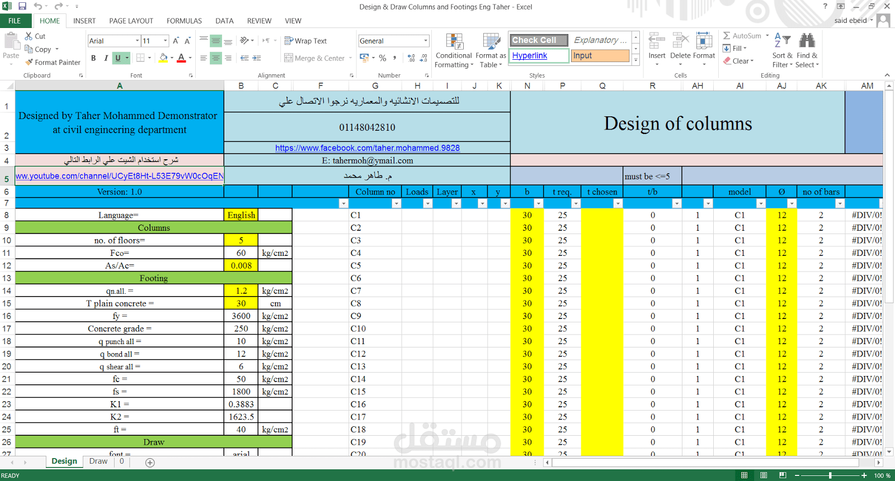
Task: Open the Draw sheet tab
Action: click(98, 461)
